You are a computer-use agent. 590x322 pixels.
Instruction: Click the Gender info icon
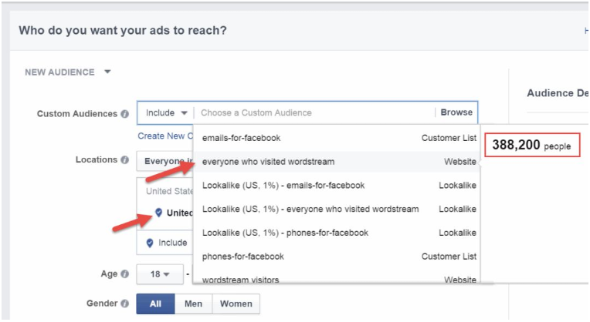(124, 304)
